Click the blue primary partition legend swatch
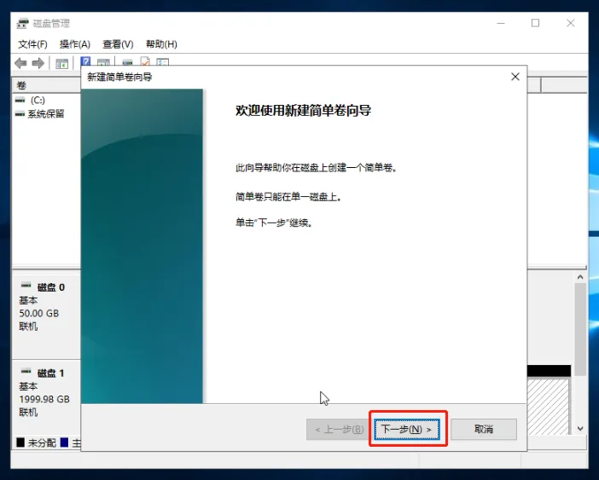Image resolution: width=599 pixels, height=480 pixels. 64,442
